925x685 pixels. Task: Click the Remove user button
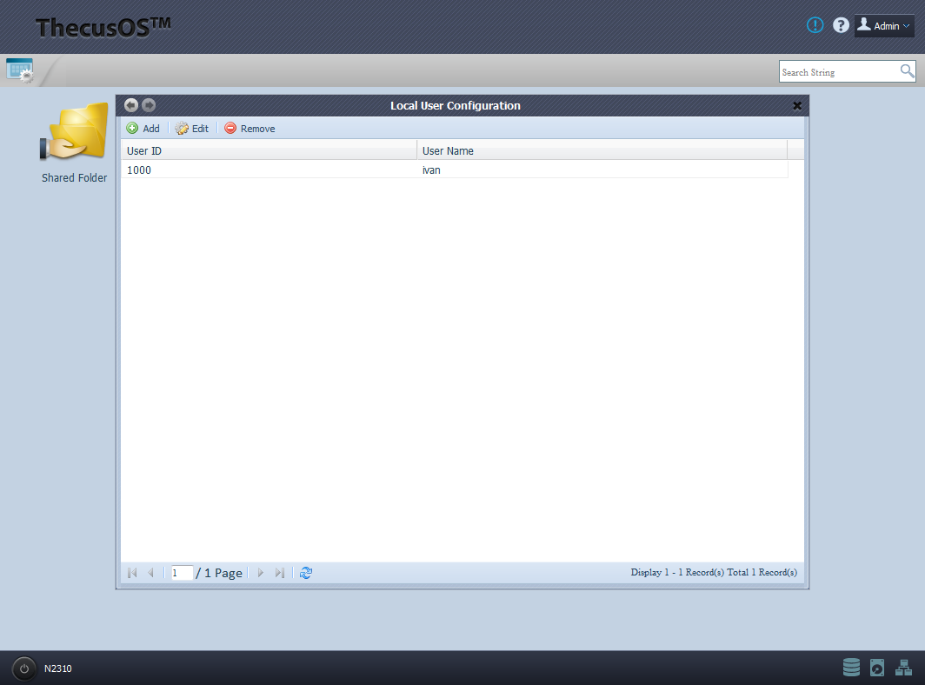coord(250,128)
